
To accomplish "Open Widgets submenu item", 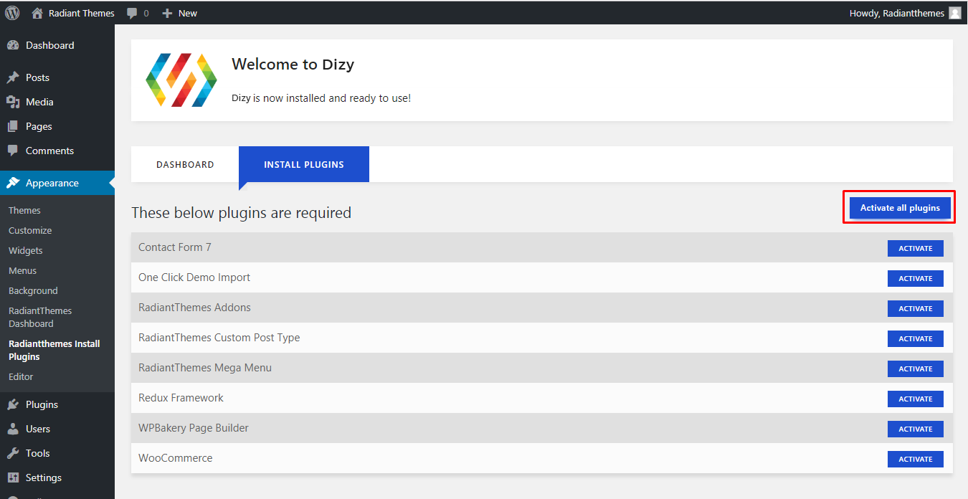I will (x=26, y=250).
